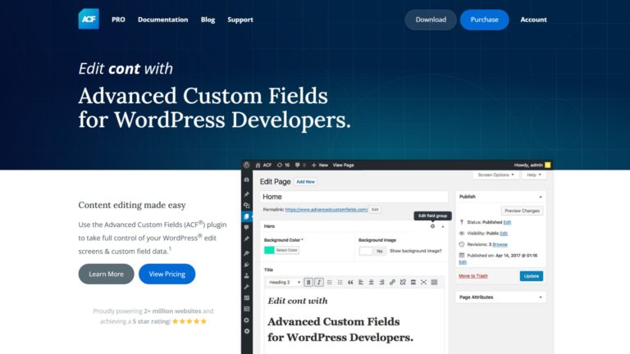Insert Read More tag in editor
The height and width of the screenshot is (354, 630).
pos(413,282)
